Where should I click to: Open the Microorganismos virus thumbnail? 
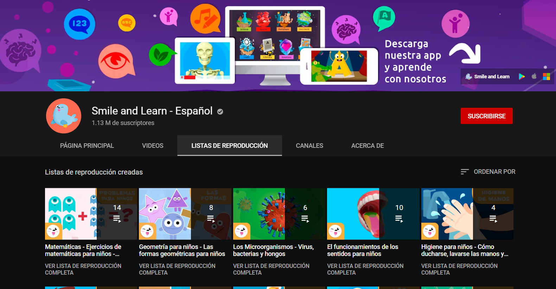pos(279,214)
